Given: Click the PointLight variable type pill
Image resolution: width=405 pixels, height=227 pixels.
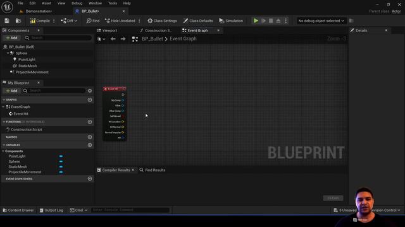Looking at the screenshot, I should (61, 156).
